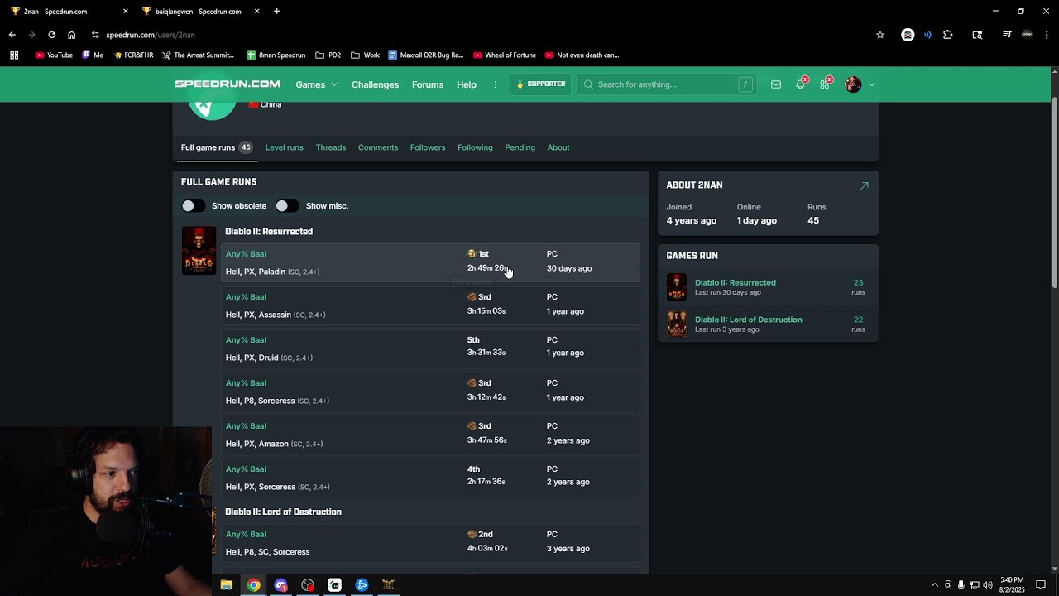Open Chrome three-dot menu

click(1047, 35)
